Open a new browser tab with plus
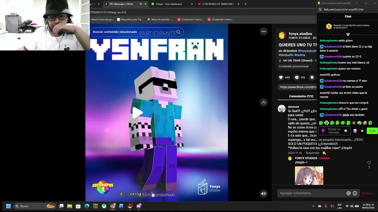 [x=245, y=4]
